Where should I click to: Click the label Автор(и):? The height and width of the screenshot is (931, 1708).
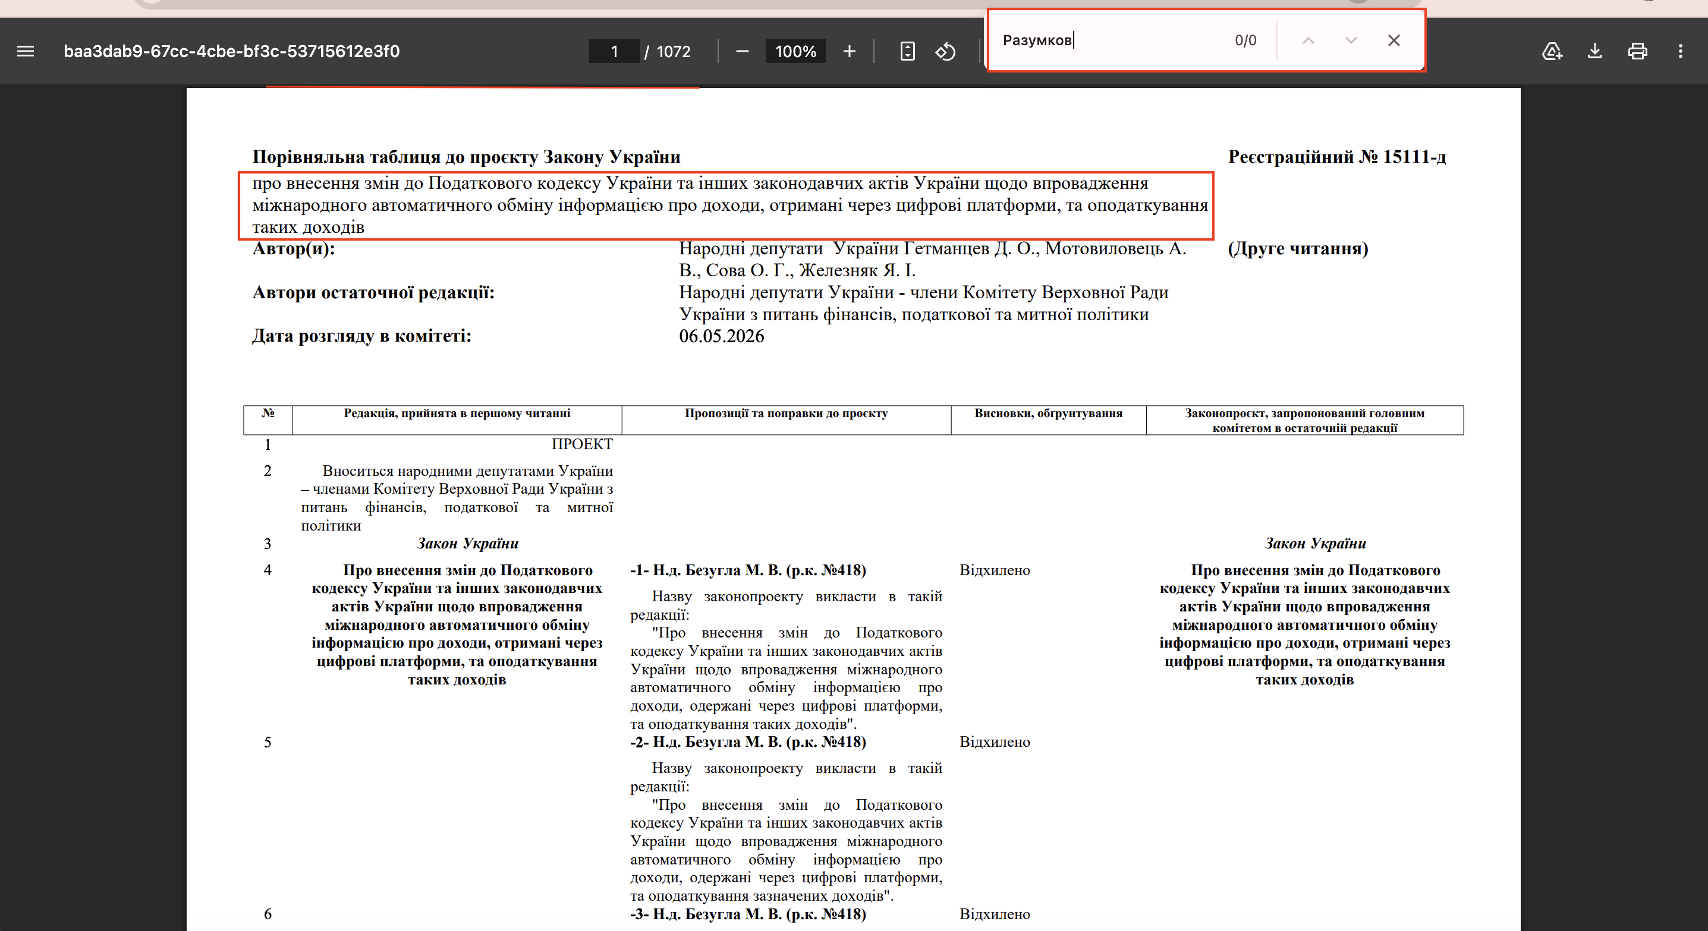point(294,248)
